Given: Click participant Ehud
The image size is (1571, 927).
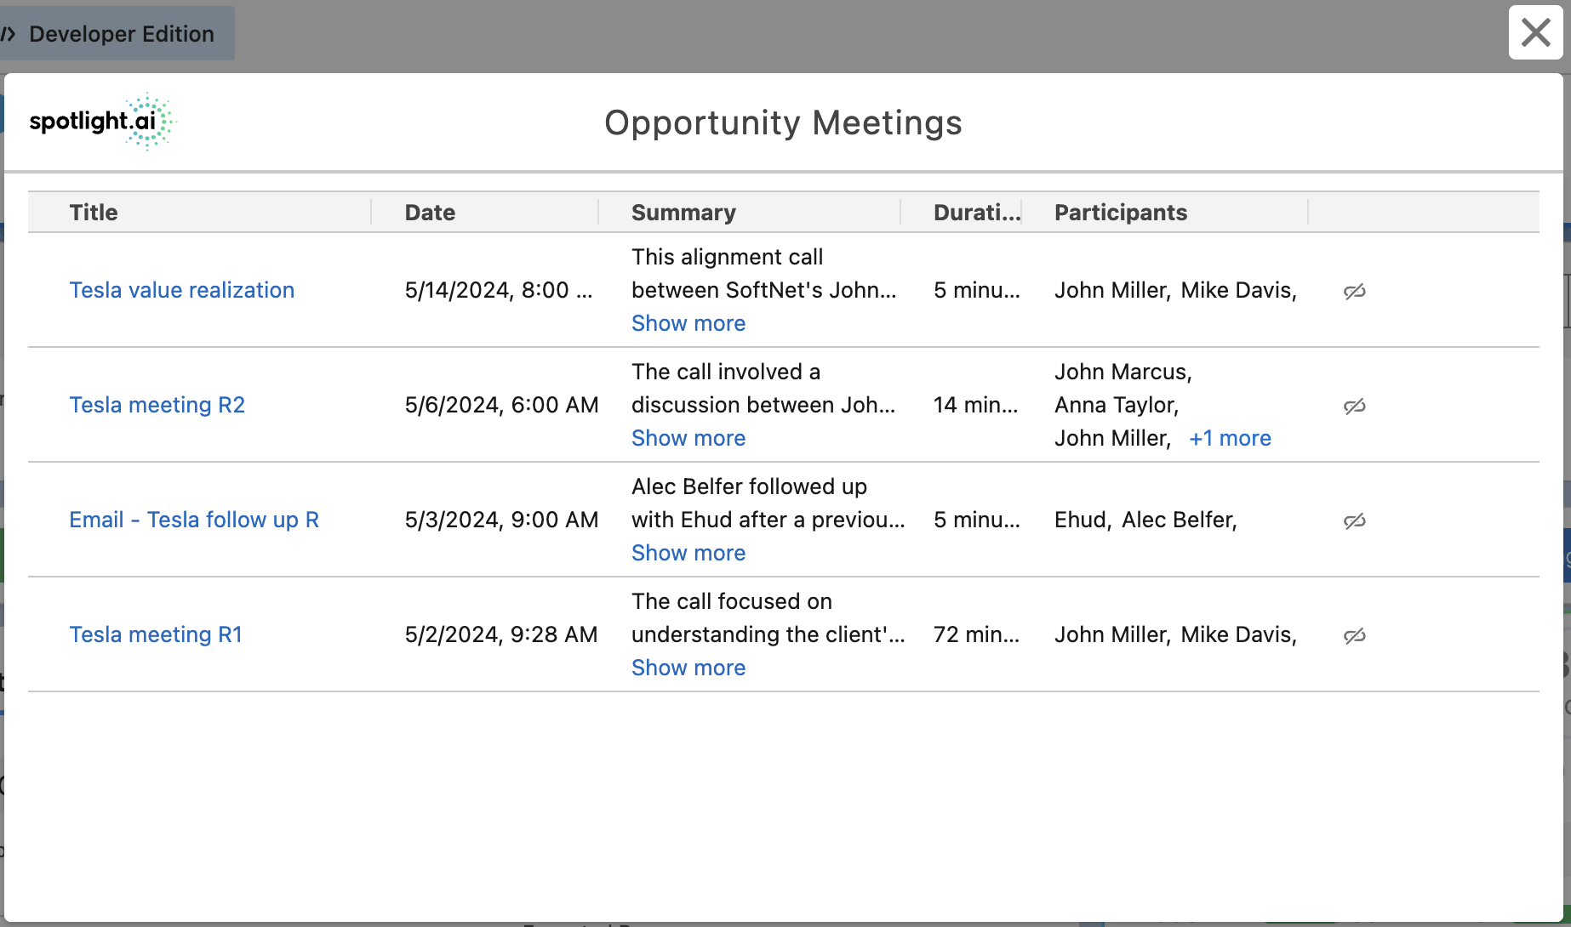Looking at the screenshot, I should click(1083, 520).
